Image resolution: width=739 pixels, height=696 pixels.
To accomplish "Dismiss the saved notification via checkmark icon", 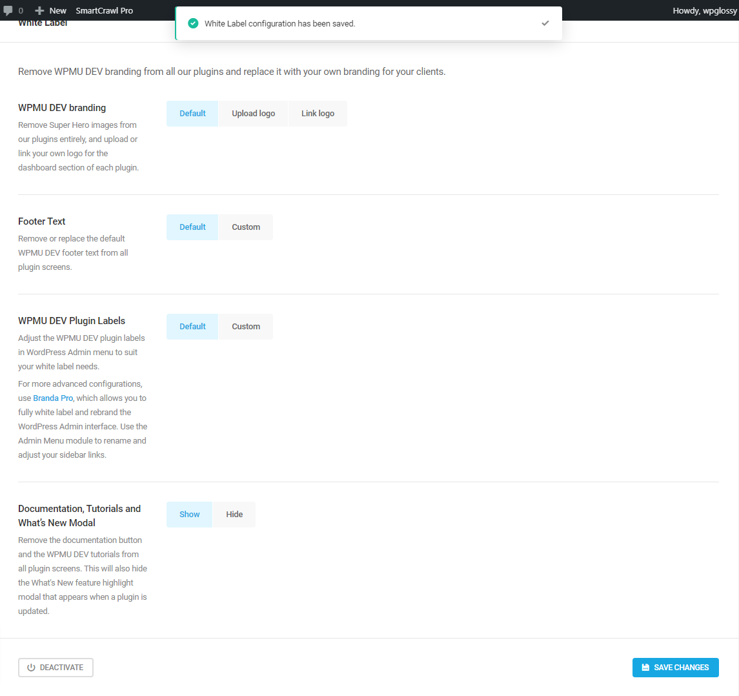I will (545, 23).
